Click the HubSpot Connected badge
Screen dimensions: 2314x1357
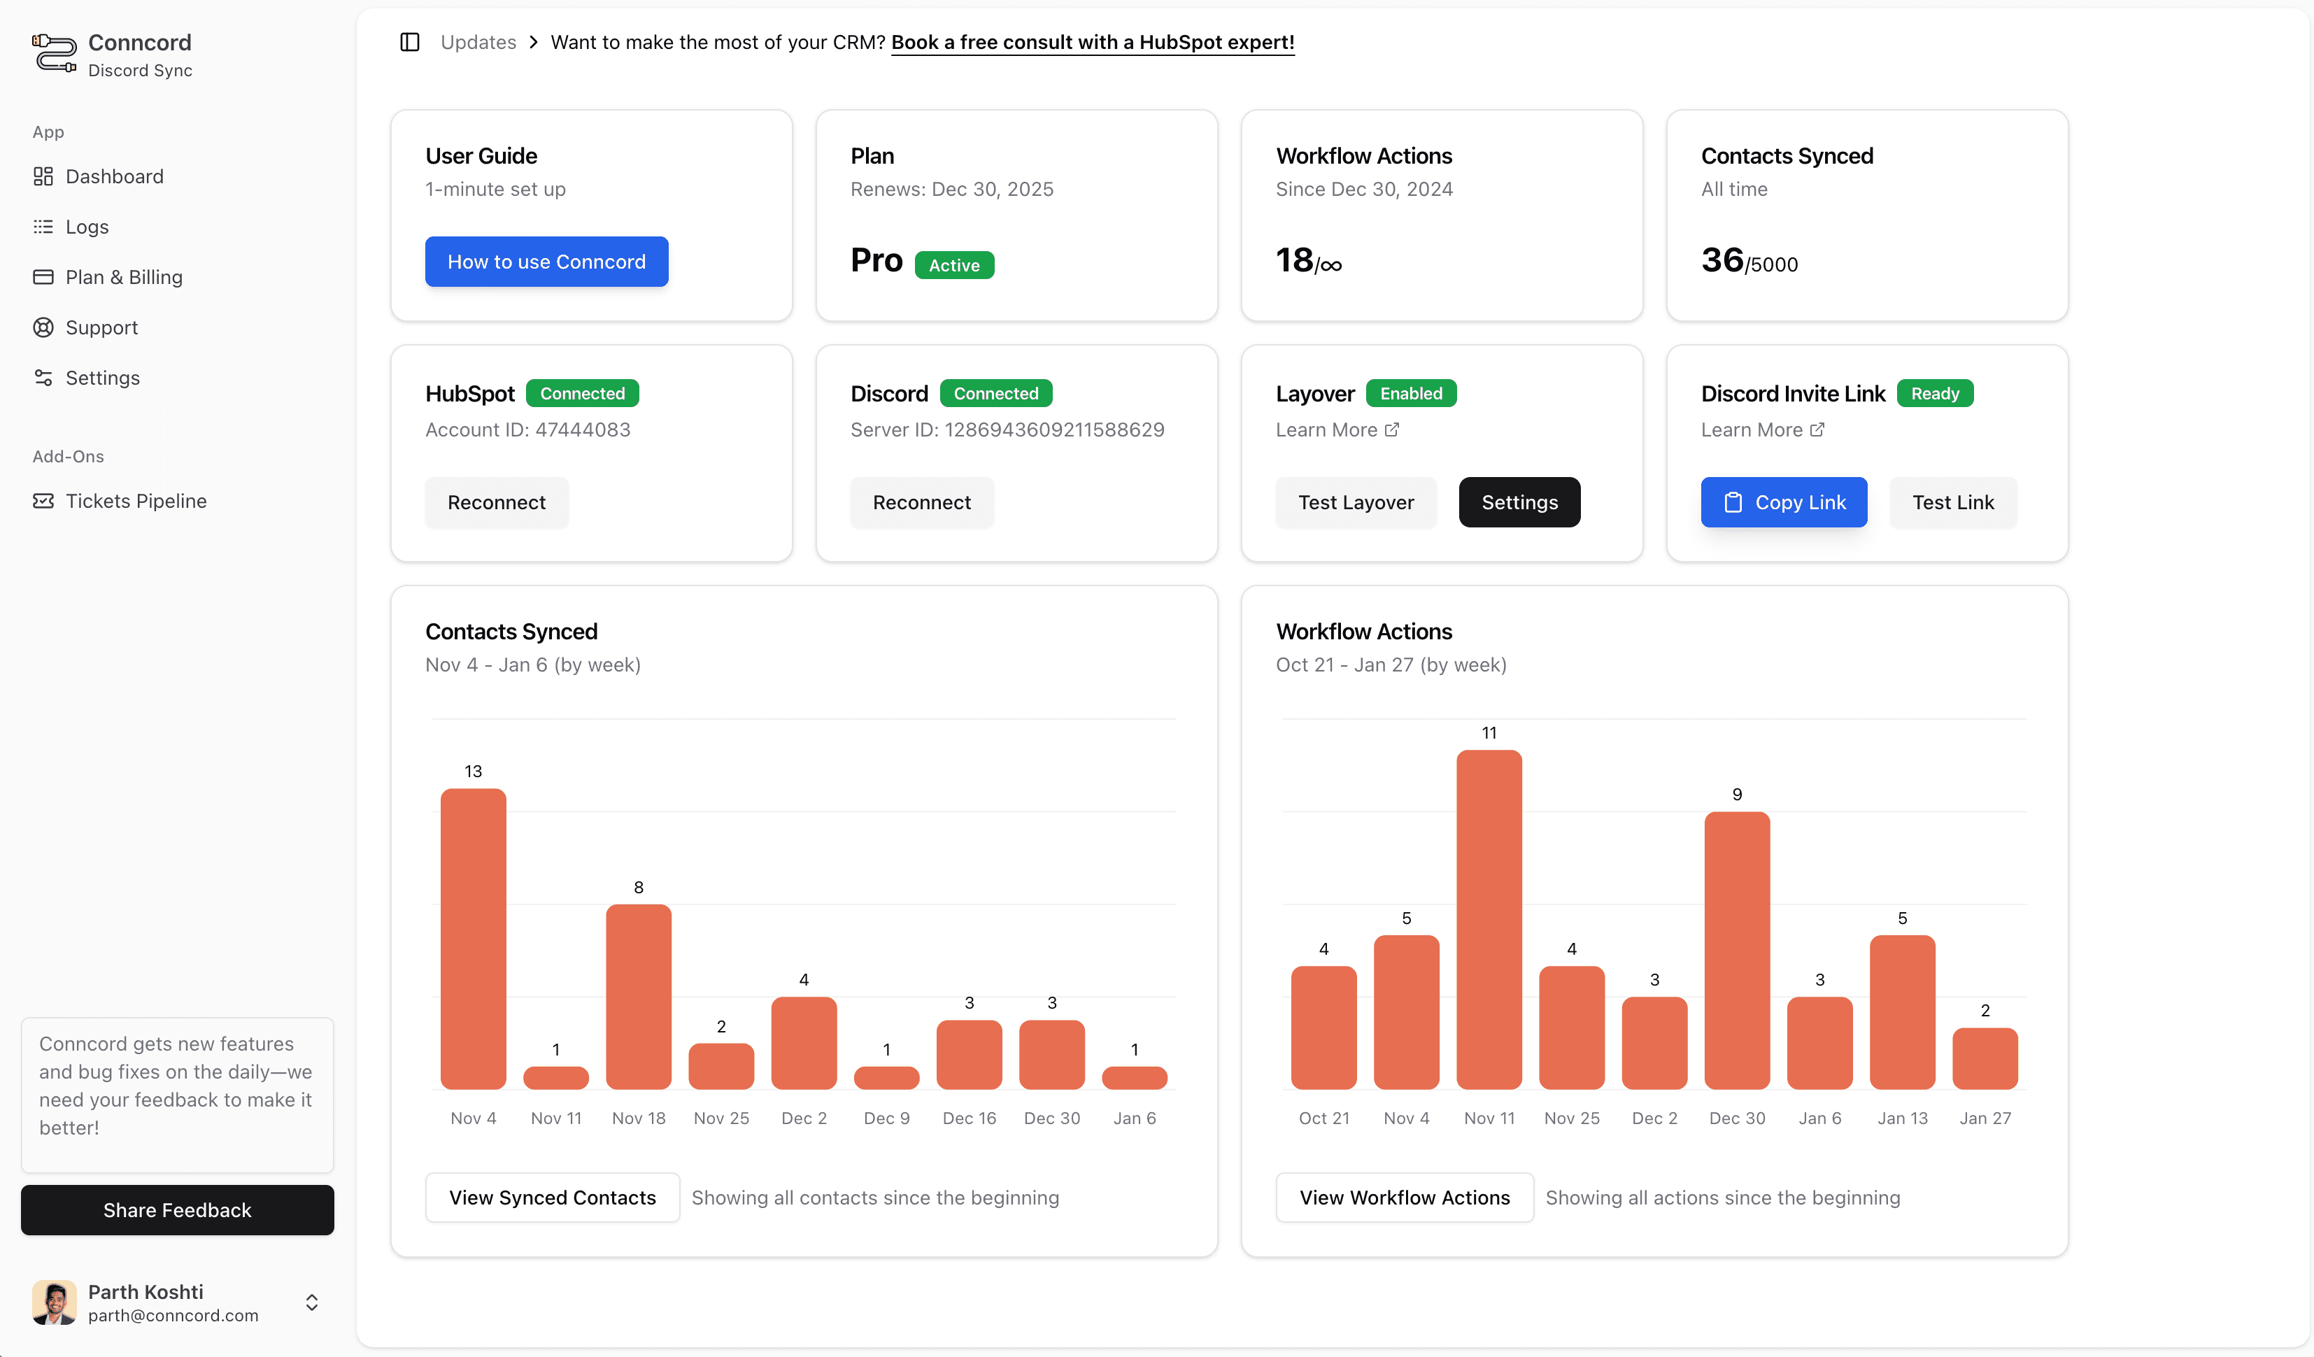(x=582, y=393)
